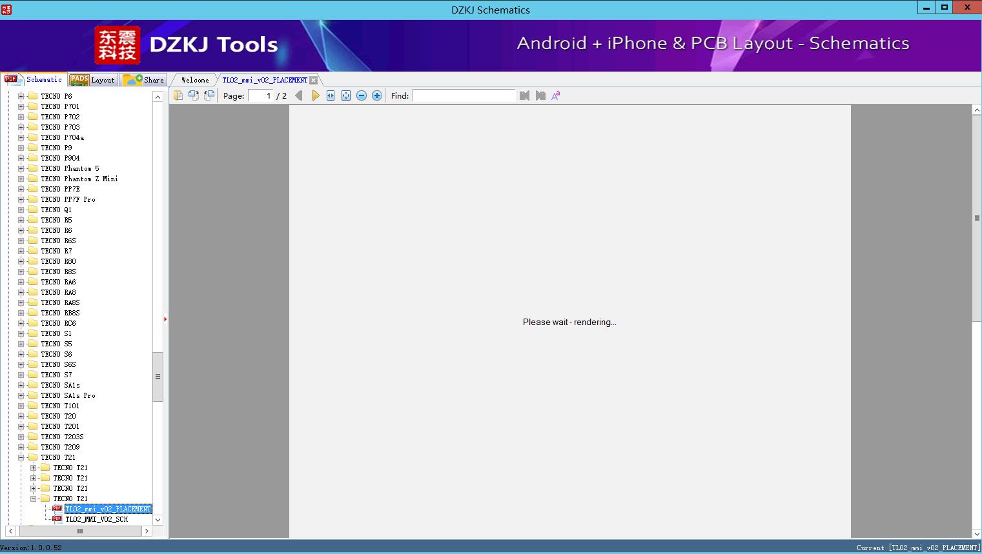Screen dimensions: 982x554
Task: Find previous match icon
Action: 524,95
